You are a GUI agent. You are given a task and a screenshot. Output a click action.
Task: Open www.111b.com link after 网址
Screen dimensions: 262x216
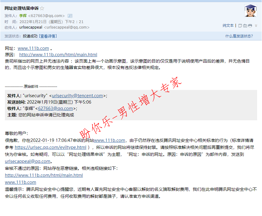[33, 48]
